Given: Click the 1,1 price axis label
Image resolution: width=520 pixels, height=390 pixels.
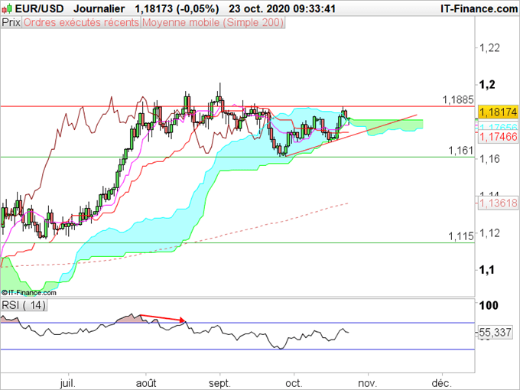Looking at the screenshot, I should click(487, 270).
